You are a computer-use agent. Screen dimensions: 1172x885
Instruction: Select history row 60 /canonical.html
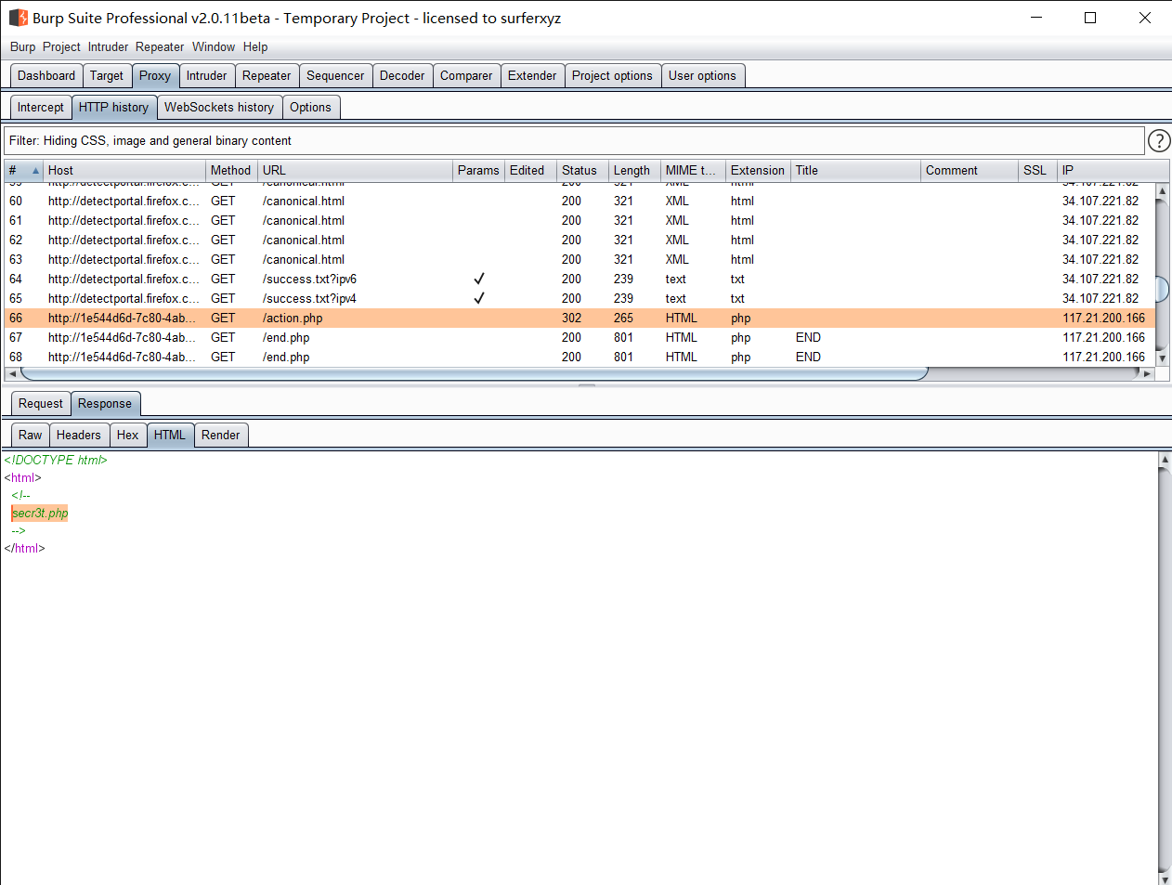tap(579, 201)
